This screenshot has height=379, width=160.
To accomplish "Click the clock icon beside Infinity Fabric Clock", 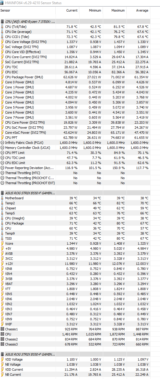I will pyautogui.click(x=2, y=143).
